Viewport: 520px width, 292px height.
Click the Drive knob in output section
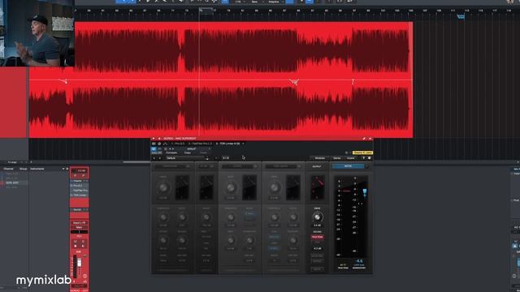coord(317,217)
